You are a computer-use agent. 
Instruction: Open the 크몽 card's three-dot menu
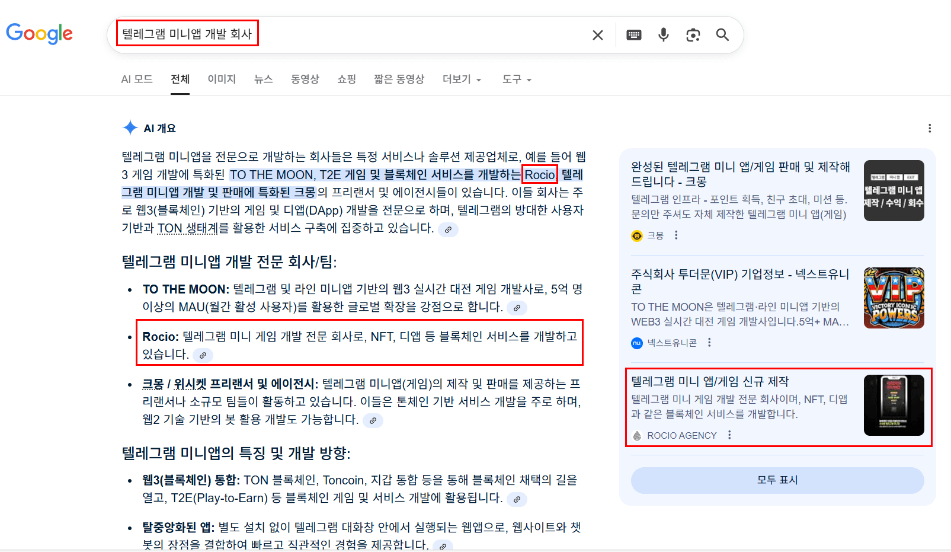[676, 235]
